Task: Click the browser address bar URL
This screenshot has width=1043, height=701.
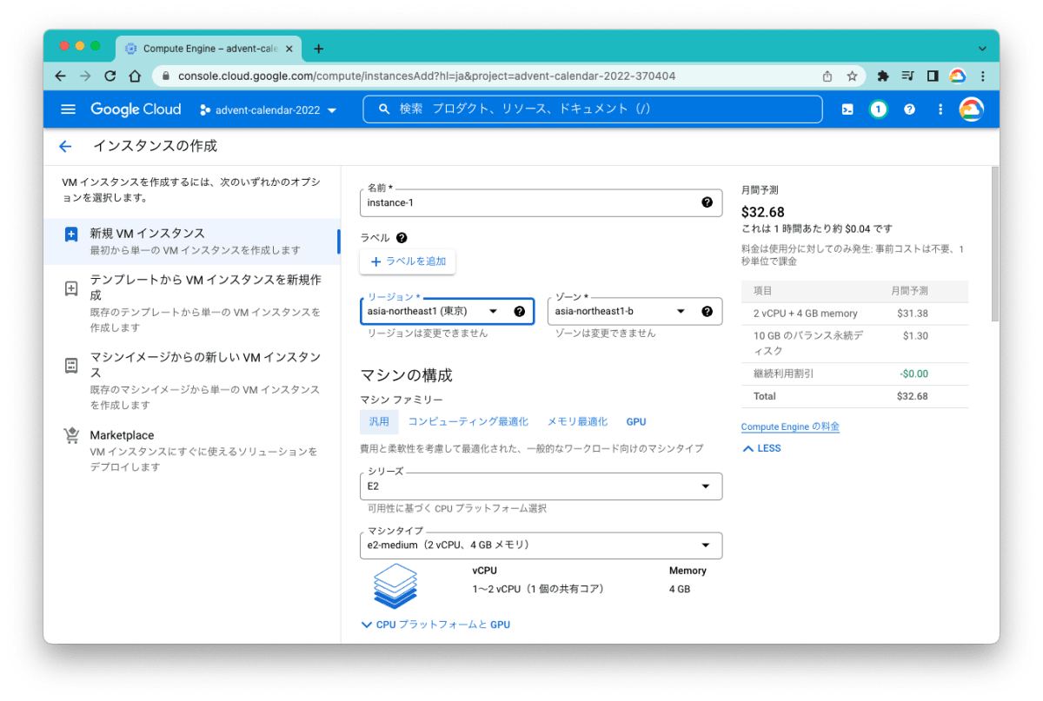Action: coord(427,76)
